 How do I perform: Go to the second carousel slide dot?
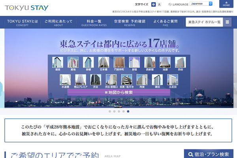pos(114,111)
